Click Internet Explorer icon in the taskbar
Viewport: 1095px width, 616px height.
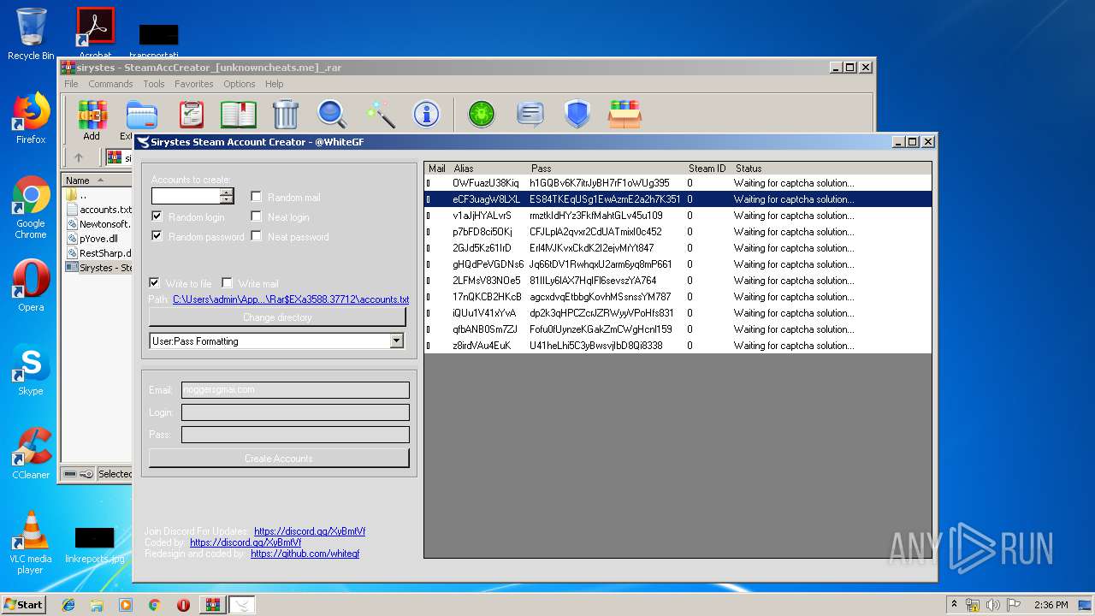coord(68,605)
